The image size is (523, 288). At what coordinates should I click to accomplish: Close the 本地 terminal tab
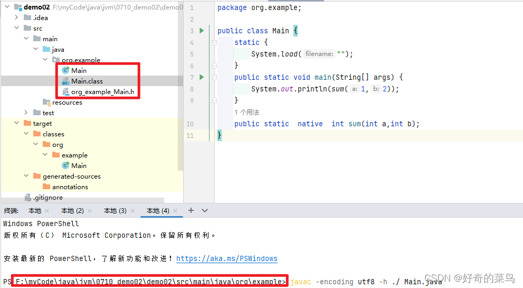(x=47, y=211)
